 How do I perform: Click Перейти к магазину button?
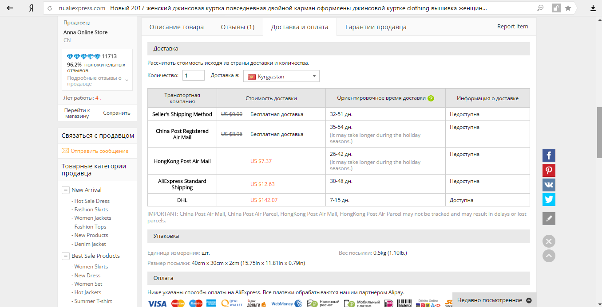click(77, 113)
